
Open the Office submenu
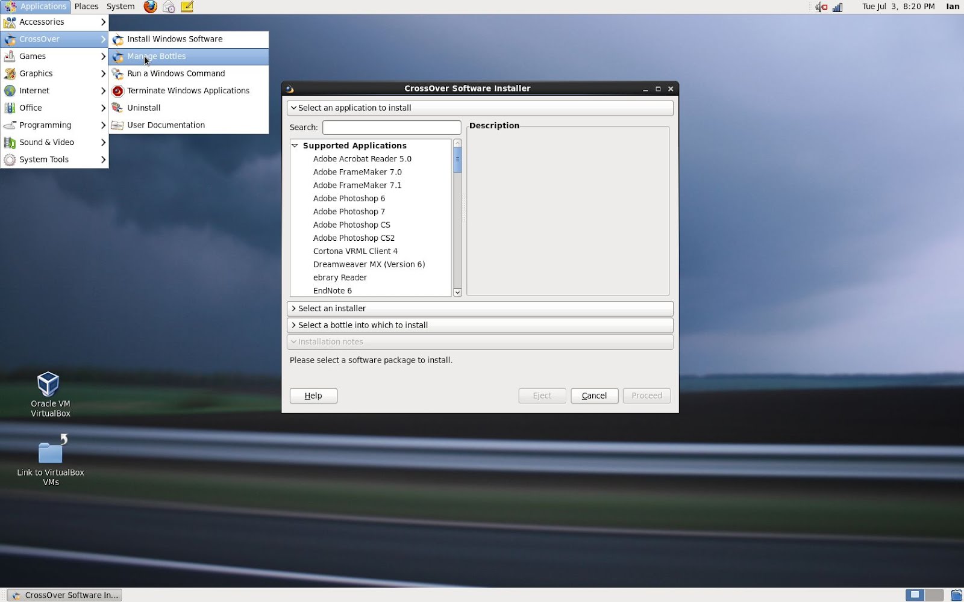click(54, 108)
